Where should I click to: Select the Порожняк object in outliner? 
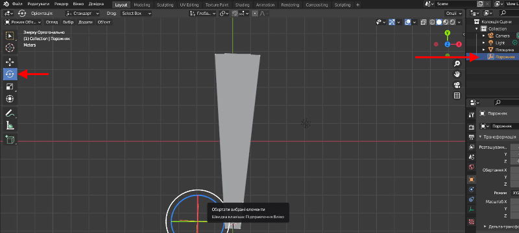[505, 57]
